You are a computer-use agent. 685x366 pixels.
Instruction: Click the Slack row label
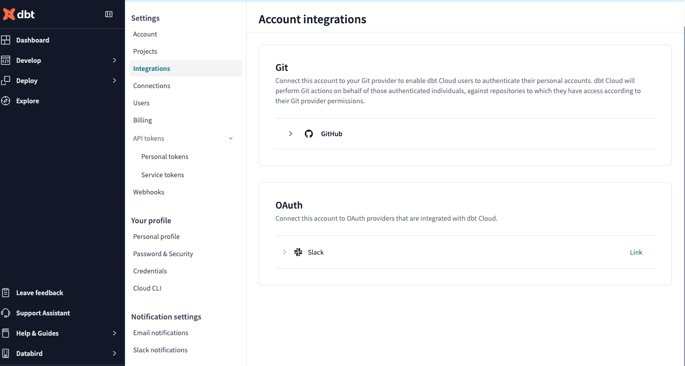(x=316, y=252)
